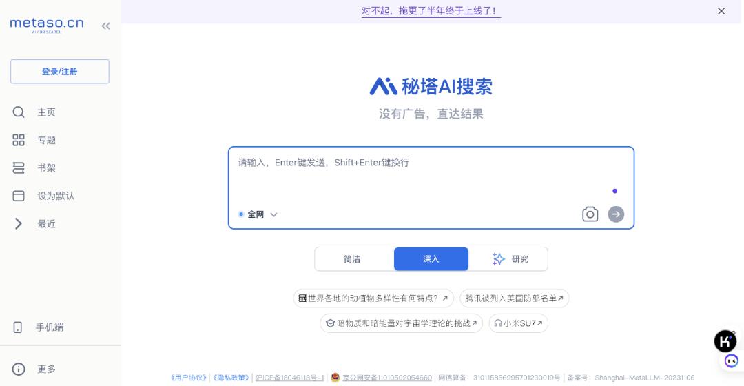Open the announcement banner link
The height and width of the screenshot is (386, 744).
click(431, 11)
